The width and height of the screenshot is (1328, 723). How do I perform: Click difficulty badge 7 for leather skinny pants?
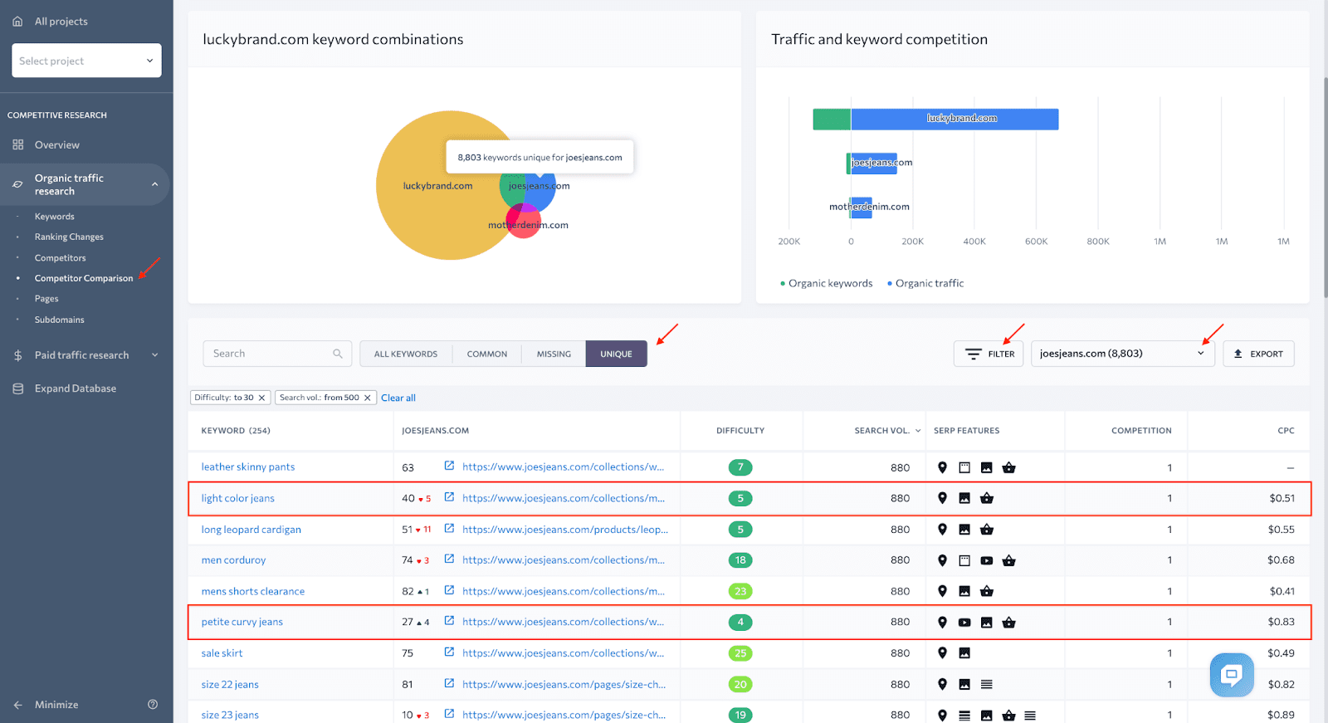740,467
